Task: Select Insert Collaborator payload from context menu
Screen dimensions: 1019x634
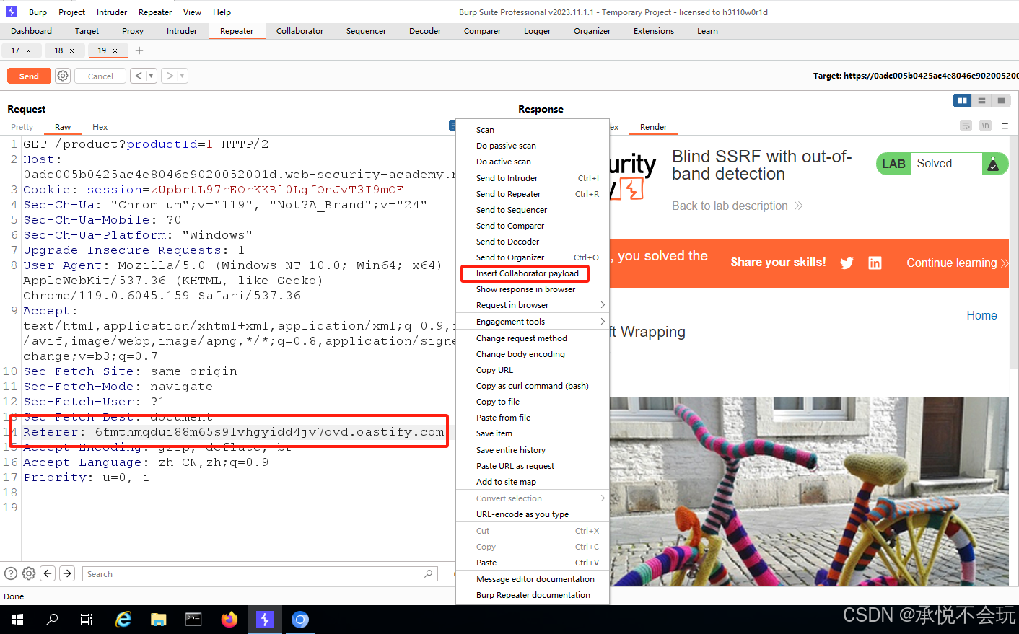Action: (x=527, y=273)
